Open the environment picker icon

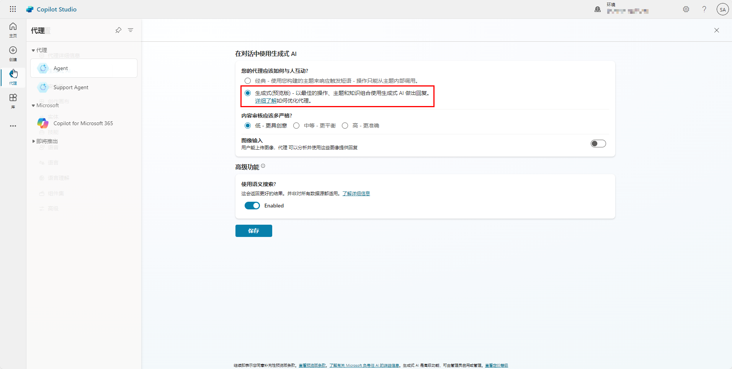[x=597, y=9]
